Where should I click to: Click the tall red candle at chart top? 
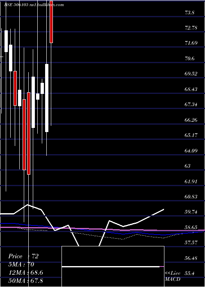(x=51, y=22)
